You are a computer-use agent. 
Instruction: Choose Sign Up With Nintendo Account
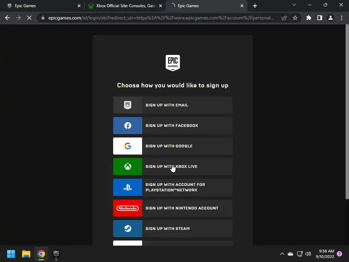pyautogui.click(x=173, y=208)
